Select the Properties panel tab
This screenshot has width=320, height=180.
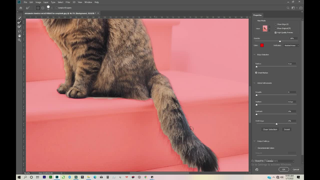coord(257,15)
